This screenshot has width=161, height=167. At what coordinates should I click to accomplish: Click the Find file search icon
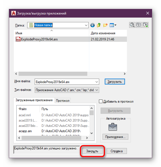tap(132, 25)
